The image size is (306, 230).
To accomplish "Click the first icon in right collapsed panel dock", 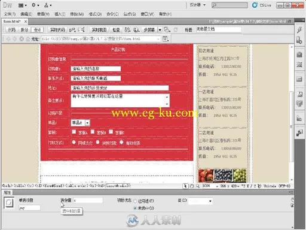I will click(299, 30).
